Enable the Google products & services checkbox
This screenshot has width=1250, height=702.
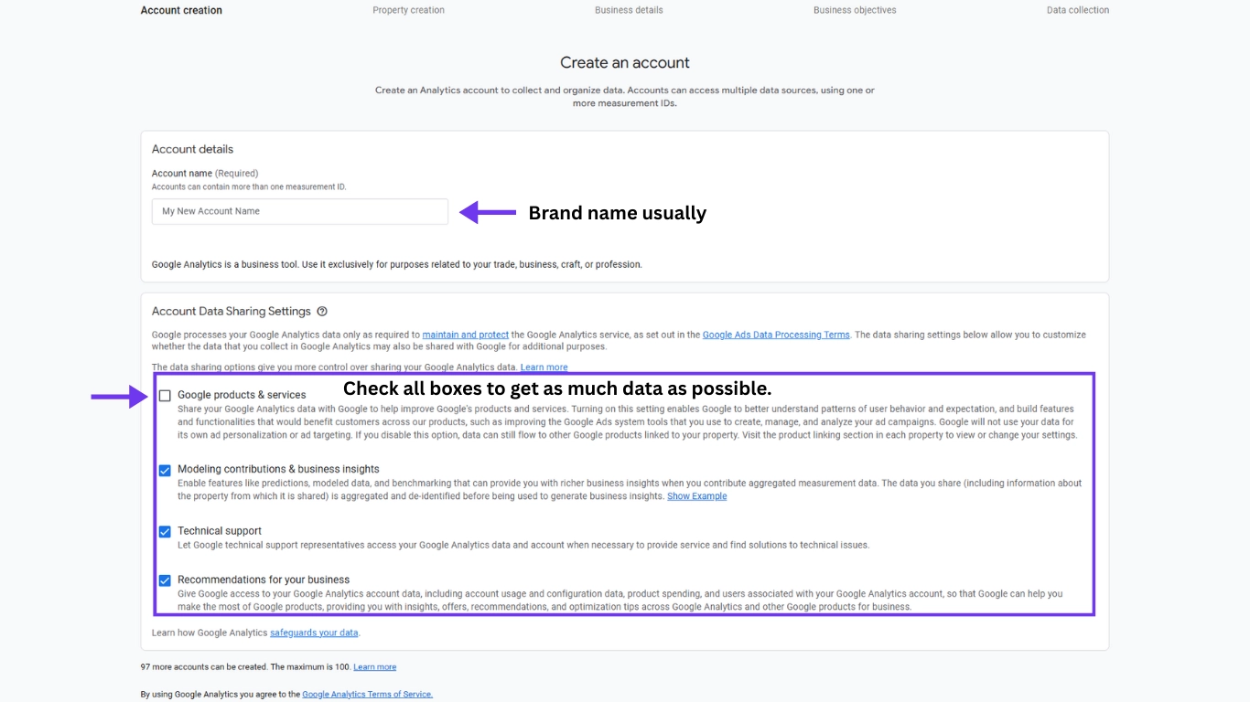166,395
